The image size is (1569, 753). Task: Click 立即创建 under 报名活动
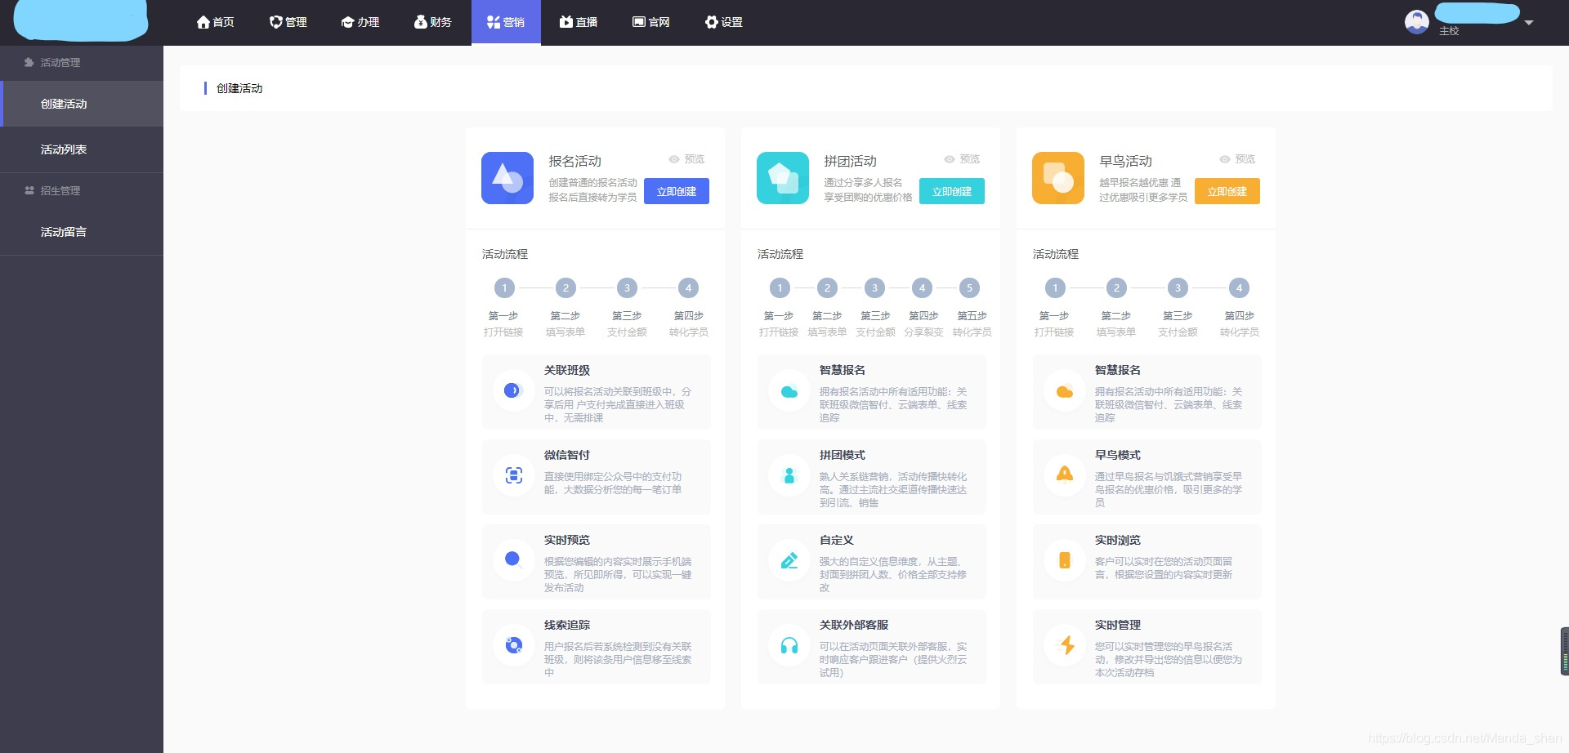(677, 191)
